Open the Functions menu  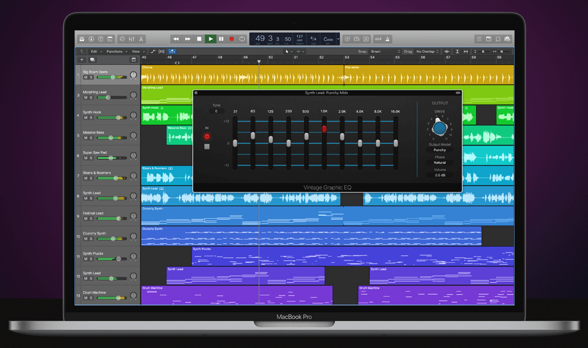(114, 51)
